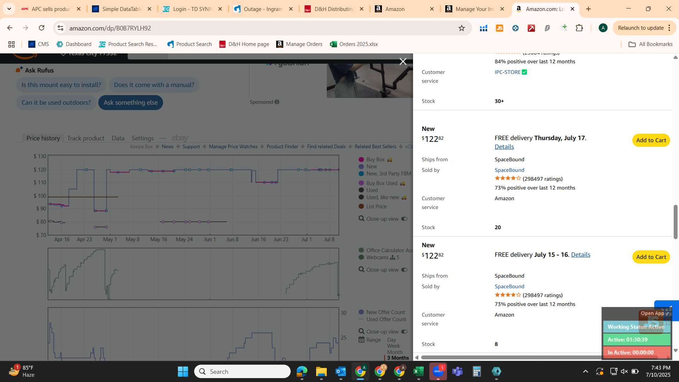The height and width of the screenshot is (382, 679).
Task: Toggle Used, like new series
Action: [383, 197]
